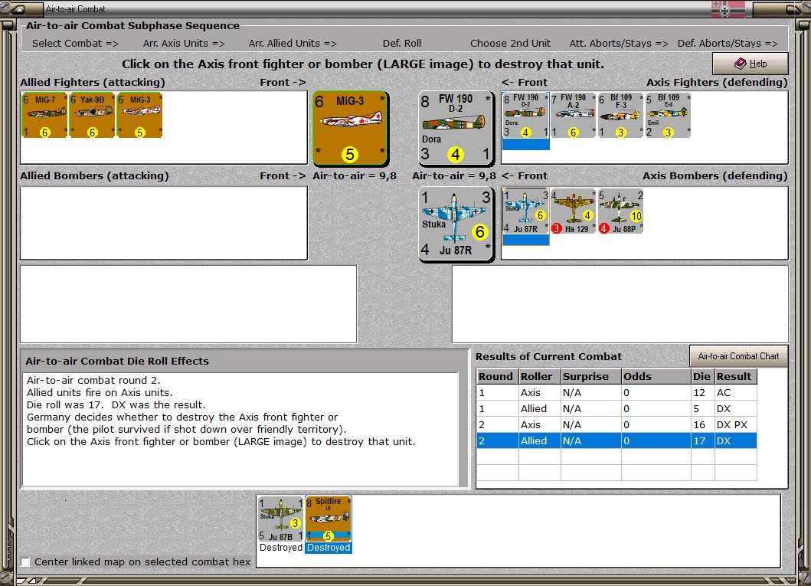Select the FW 190 A-2 Axis fighter counter
The image size is (811, 586).
click(573, 116)
